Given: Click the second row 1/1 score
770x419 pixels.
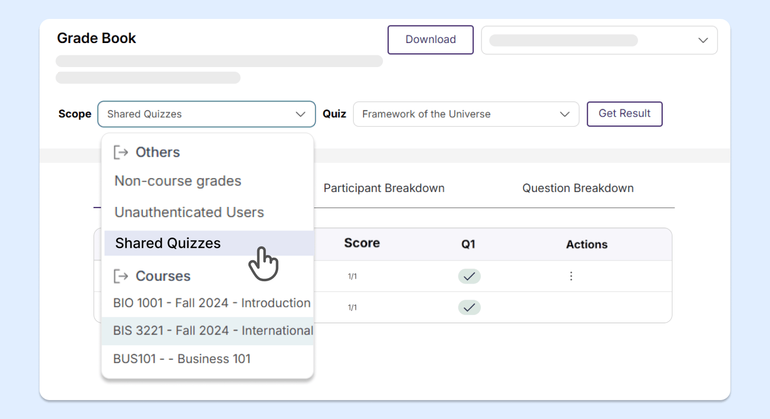Looking at the screenshot, I should click(x=352, y=307).
